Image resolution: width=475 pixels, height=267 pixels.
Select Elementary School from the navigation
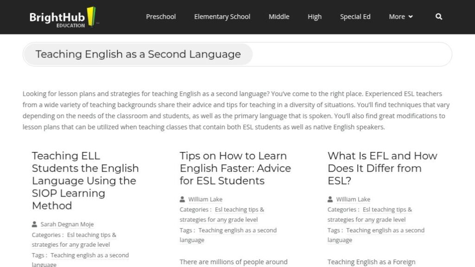click(222, 17)
